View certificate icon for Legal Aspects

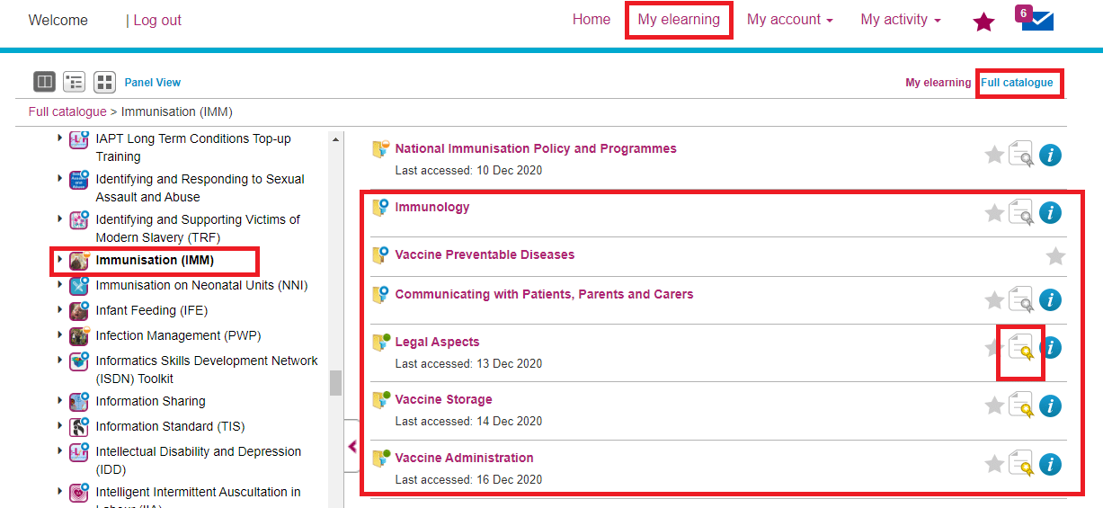coord(1020,347)
